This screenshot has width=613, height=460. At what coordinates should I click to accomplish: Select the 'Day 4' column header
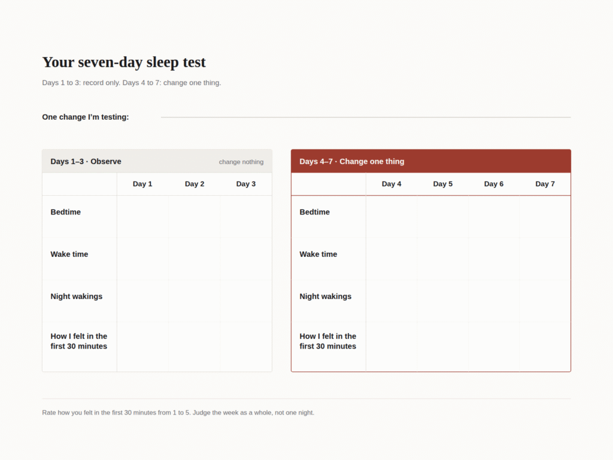pyautogui.click(x=392, y=184)
